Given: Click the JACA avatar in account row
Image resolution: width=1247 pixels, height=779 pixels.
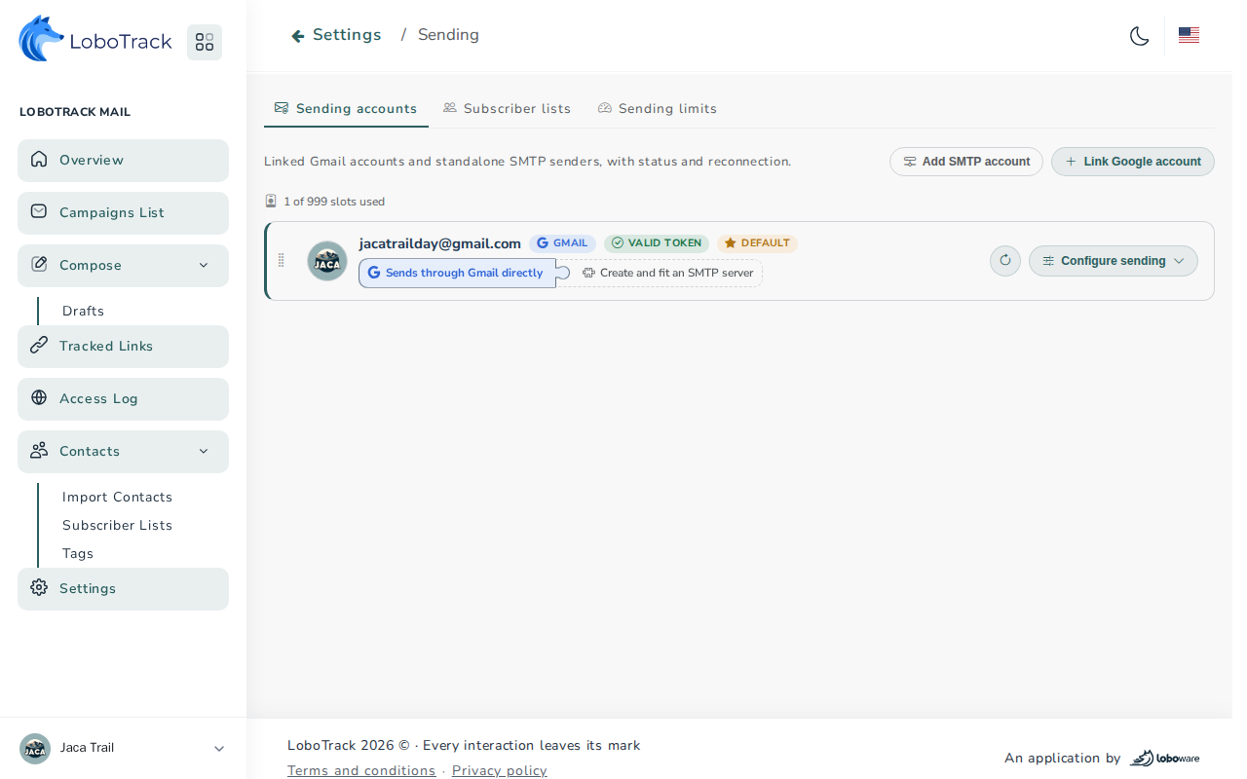Looking at the screenshot, I should (x=327, y=261).
